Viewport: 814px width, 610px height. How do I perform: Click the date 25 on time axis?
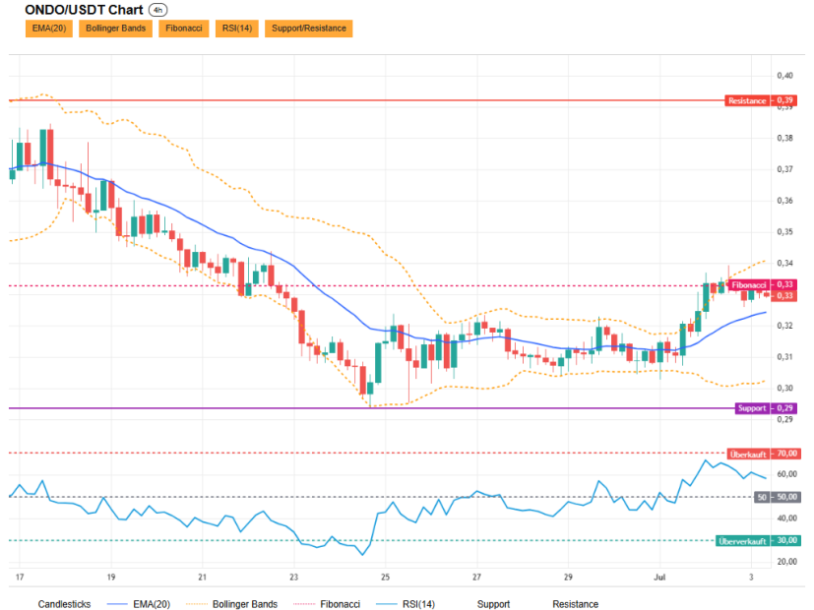tap(385, 577)
